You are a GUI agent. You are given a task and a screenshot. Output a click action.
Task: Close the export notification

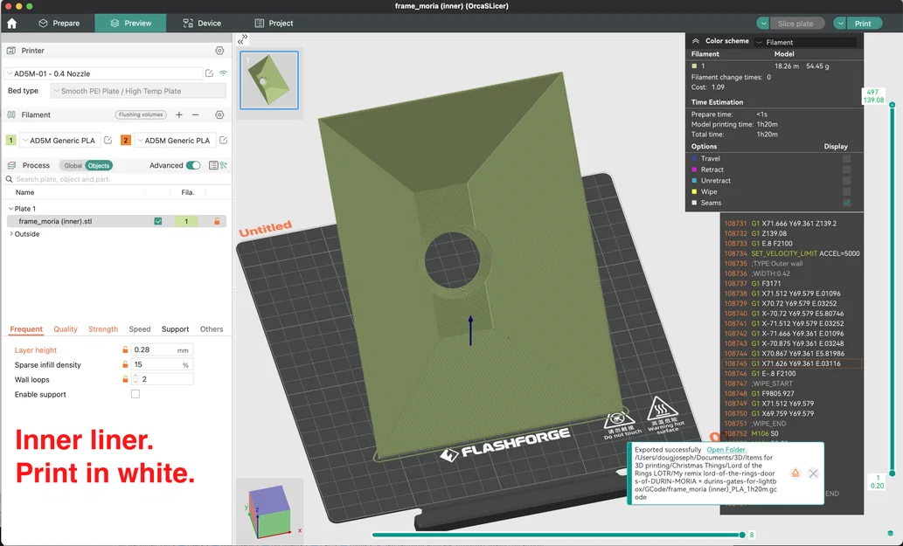813,473
